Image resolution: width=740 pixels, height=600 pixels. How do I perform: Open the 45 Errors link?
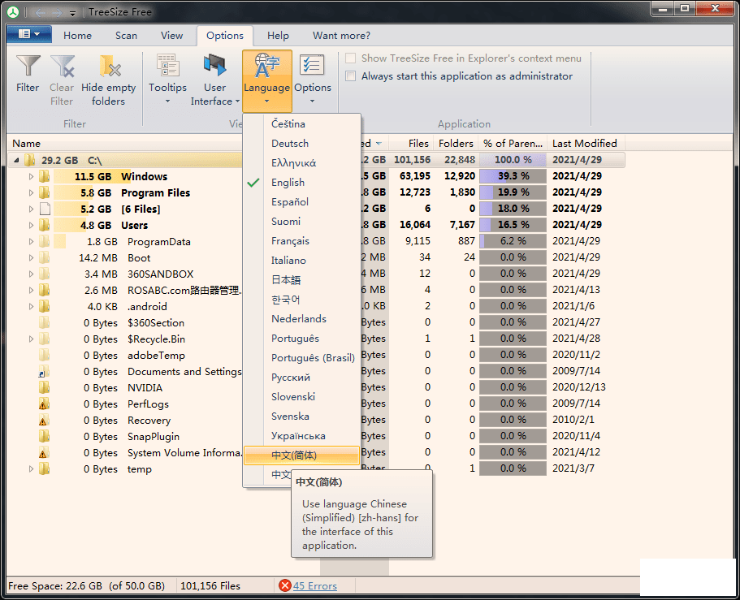pyautogui.click(x=315, y=586)
